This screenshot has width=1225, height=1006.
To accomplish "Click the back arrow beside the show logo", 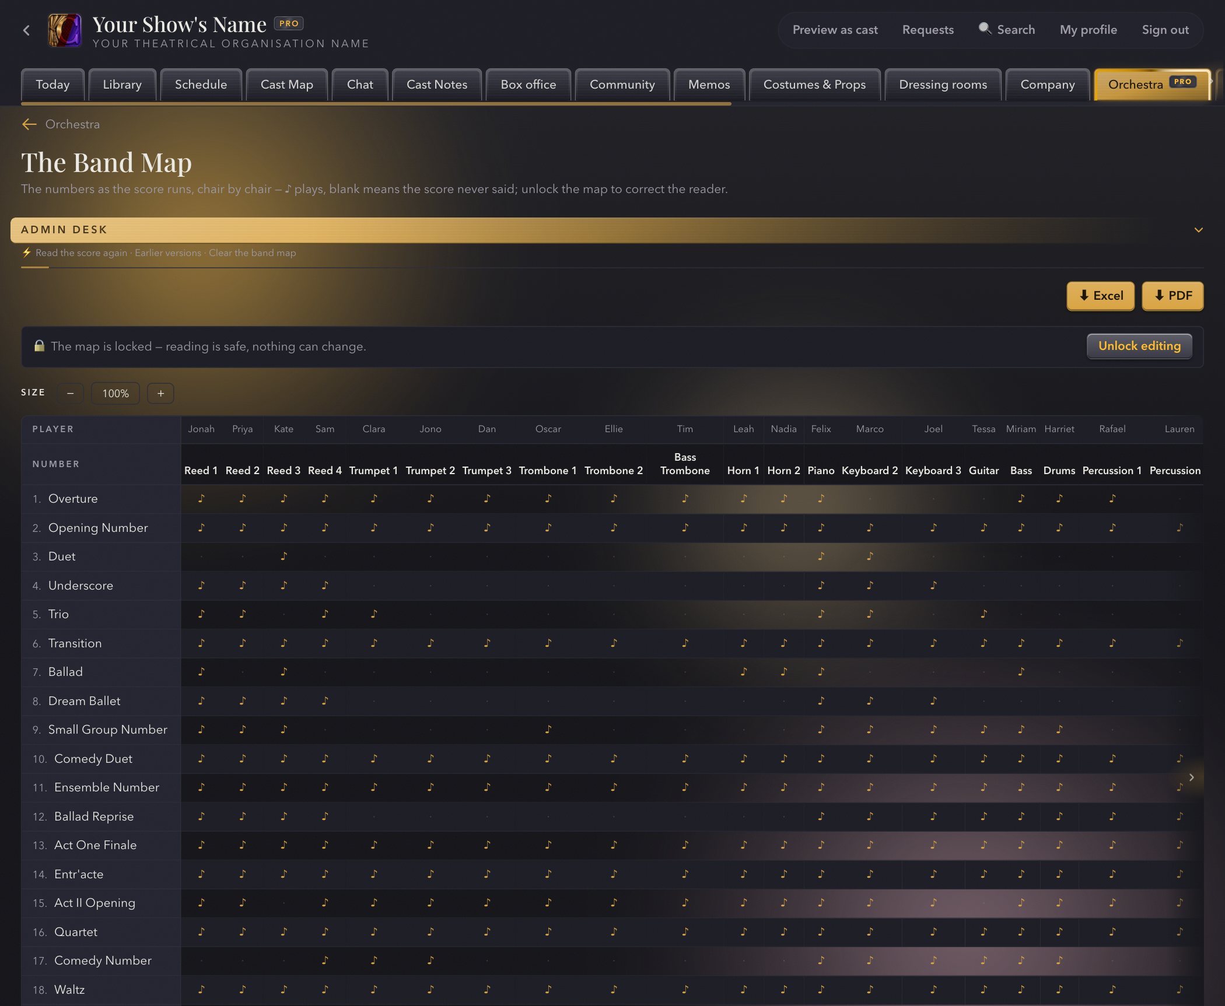I will click(26, 30).
